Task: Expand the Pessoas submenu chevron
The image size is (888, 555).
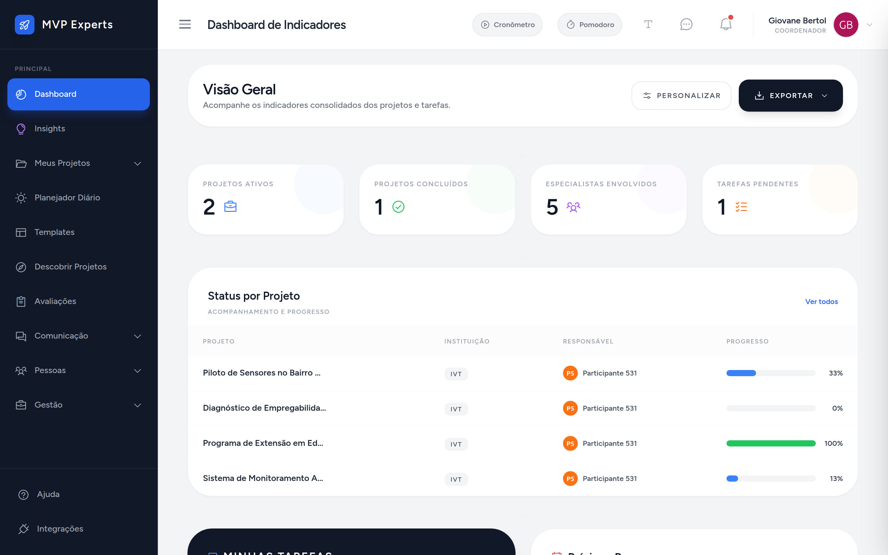Action: point(138,371)
